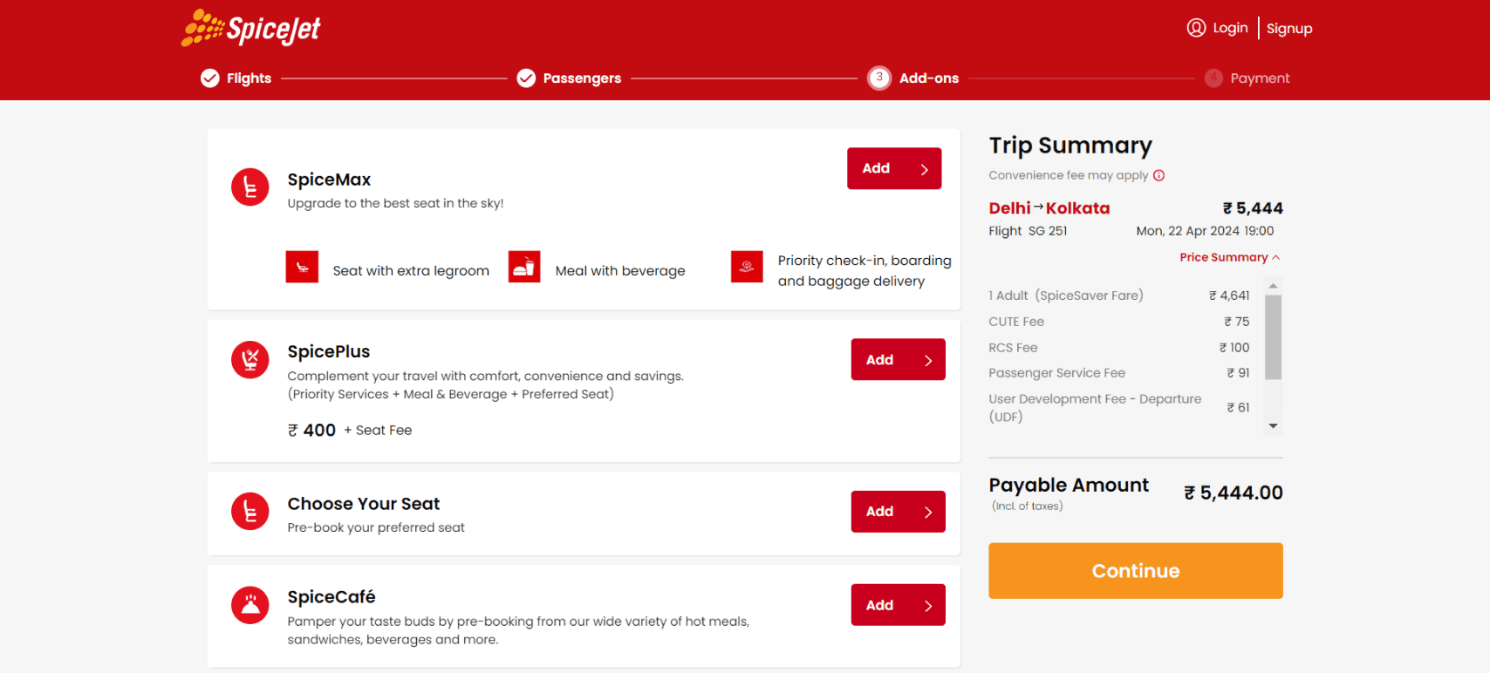Select the Add-ons step label
The height and width of the screenshot is (673, 1490).
(x=929, y=78)
